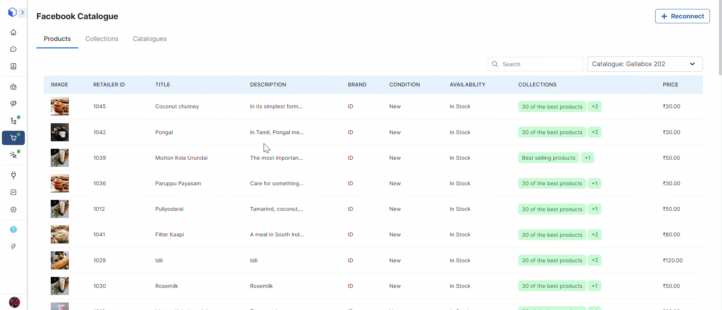Viewport: 722px width, 310px height.
Task: Click the blue help question mark icon
Action: pos(14,230)
